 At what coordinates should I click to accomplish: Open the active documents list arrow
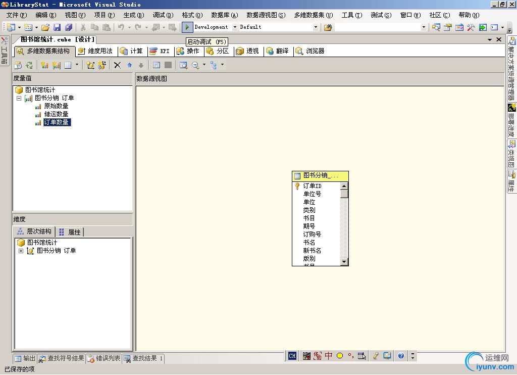[490, 39]
